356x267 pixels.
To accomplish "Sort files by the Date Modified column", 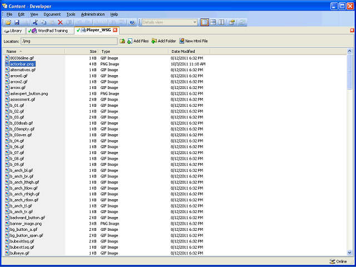I will coord(190,52).
